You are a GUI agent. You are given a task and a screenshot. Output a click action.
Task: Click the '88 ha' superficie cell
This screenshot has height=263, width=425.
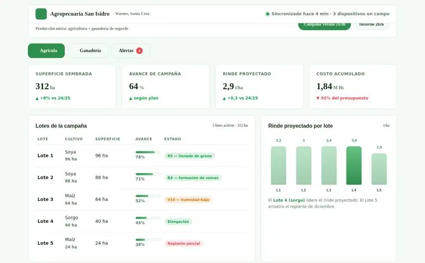point(102,178)
